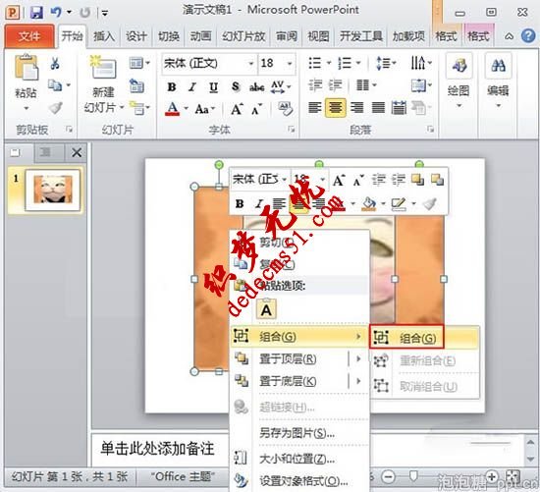Click the paste option A icon
The image size is (540, 492).
[266, 309]
